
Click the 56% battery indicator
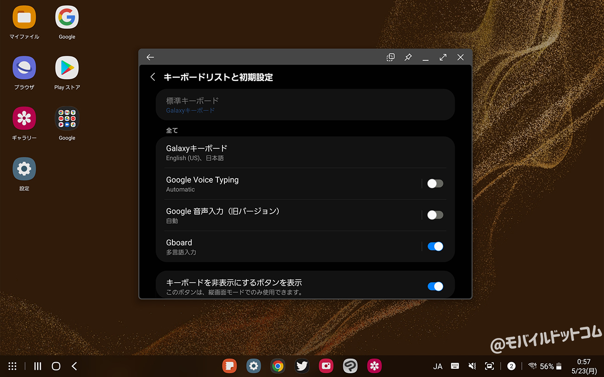point(551,366)
